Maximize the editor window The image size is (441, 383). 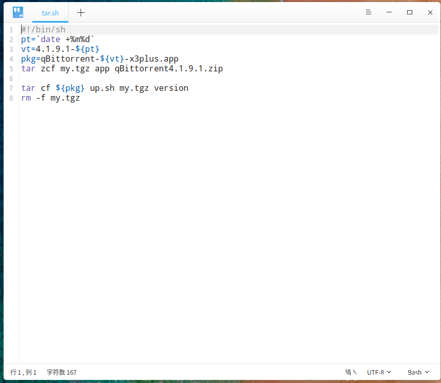pyautogui.click(x=410, y=12)
